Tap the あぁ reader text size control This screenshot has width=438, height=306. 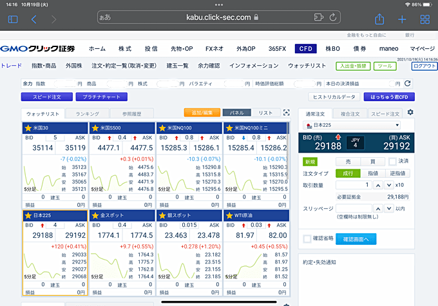click(x=105, y=17)
